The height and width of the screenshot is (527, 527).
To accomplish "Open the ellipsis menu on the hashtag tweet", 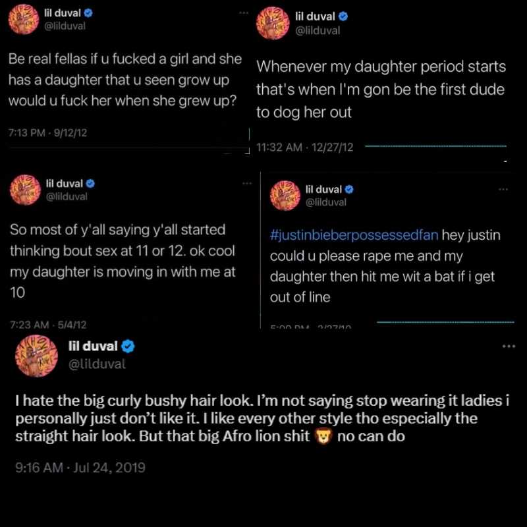I will tap(503, 190).
